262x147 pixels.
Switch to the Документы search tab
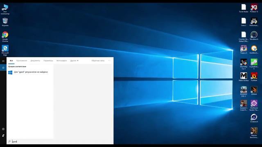tap(35, 61)
